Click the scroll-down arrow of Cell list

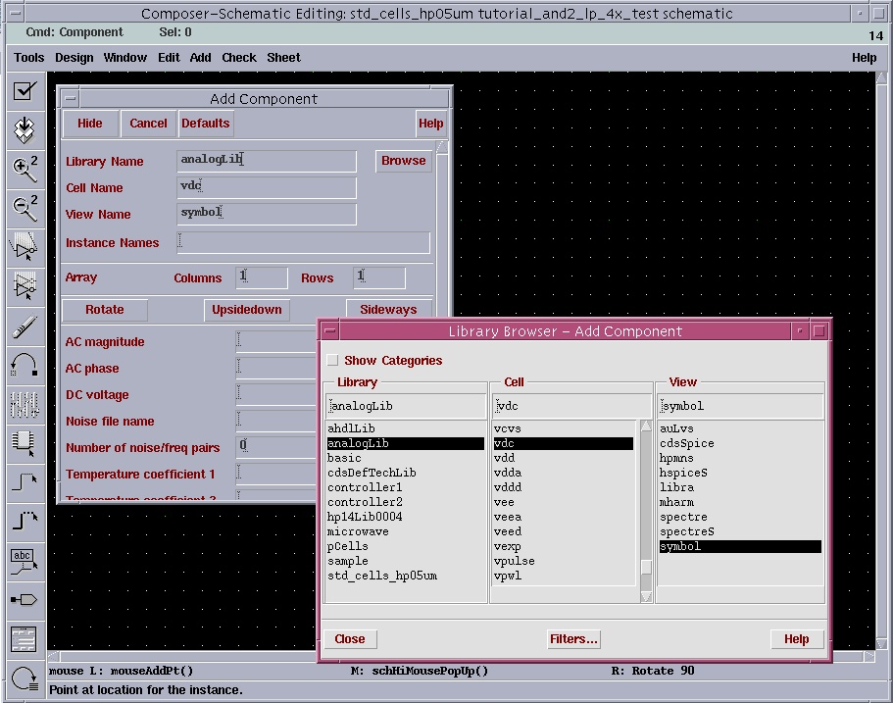[x=646, y=596]
